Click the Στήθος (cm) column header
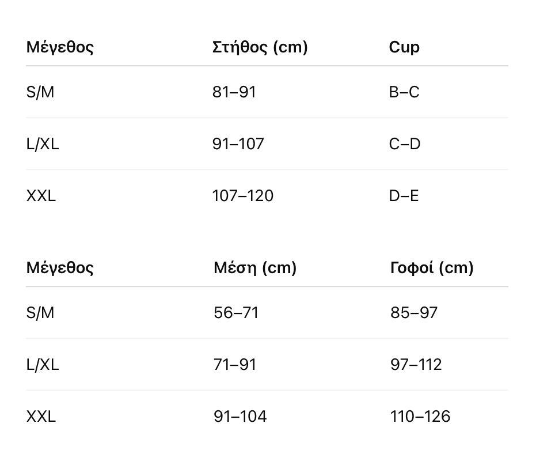The image size is (536, 465). coord(260,47)
